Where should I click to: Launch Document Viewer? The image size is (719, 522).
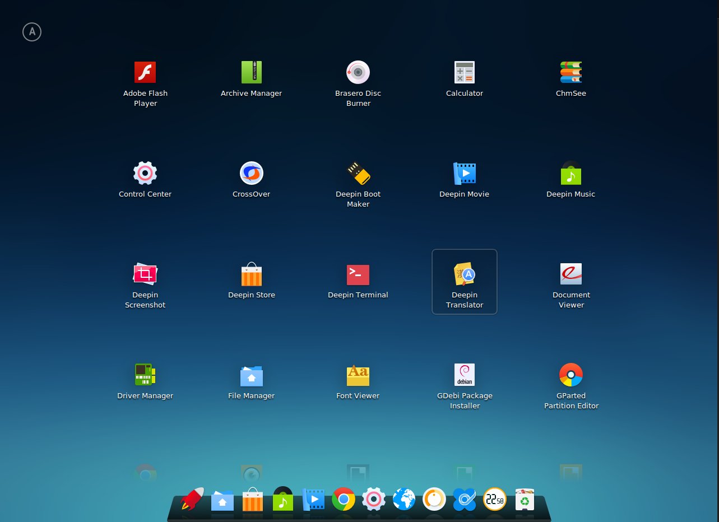tap(571, 274)
